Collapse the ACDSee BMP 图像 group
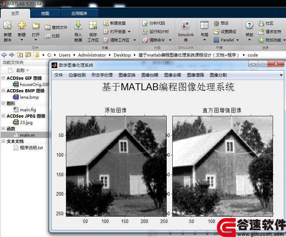286x237 pixels. [x=3, y=90]
